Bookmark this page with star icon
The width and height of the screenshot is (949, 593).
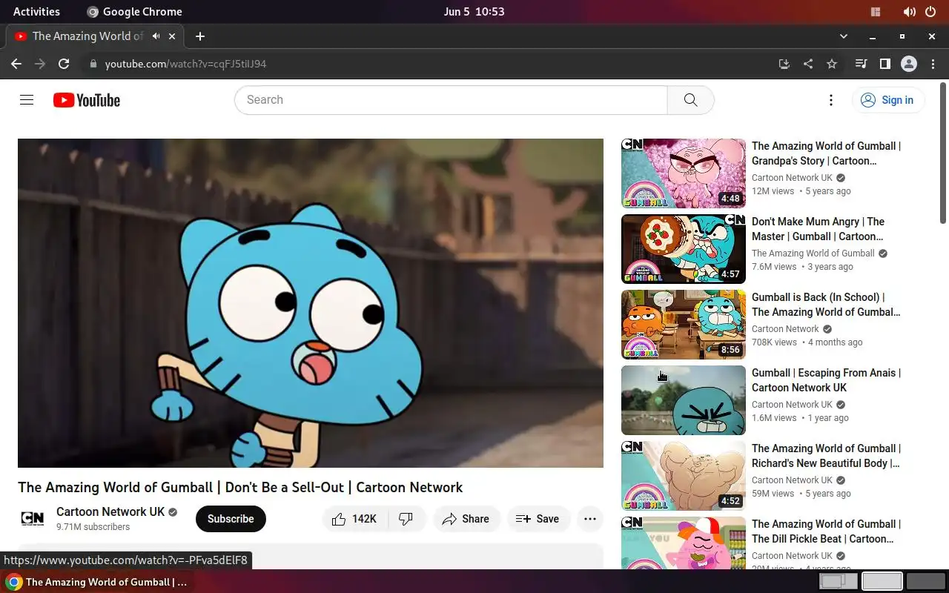[x=832, y=64]
